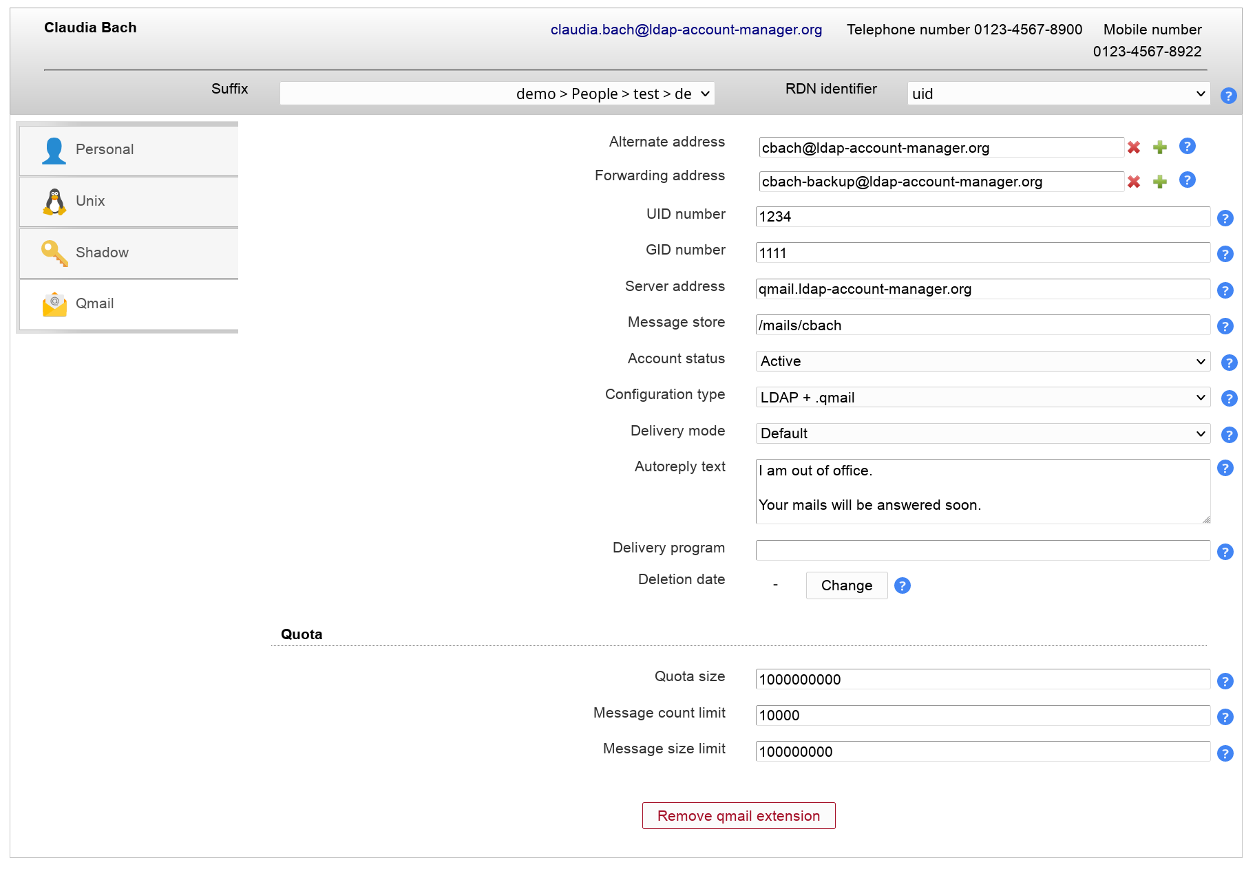This screenshot has height=871, width=1255.
Task: Open the Configuration type dropdown
Action: 982,398
